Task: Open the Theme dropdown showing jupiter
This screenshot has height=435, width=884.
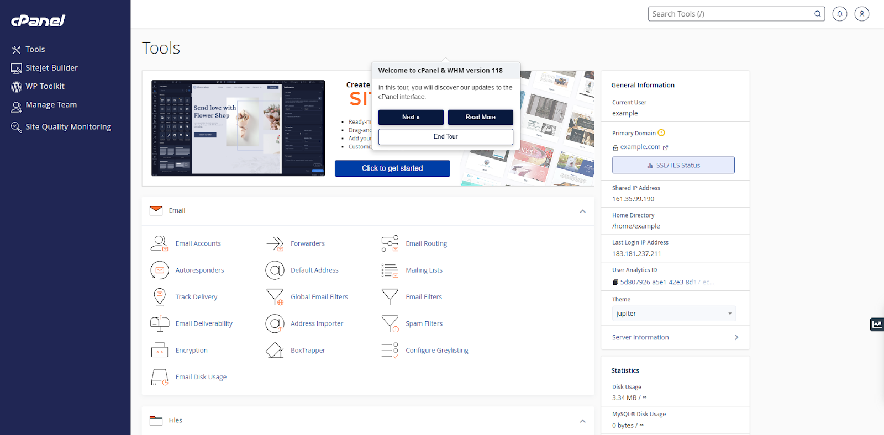Action: [x=674, y=314]
